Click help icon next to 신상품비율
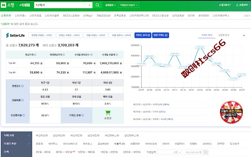Image resolution: width=251 pixels, height=157 pixels. coord(24,115)
